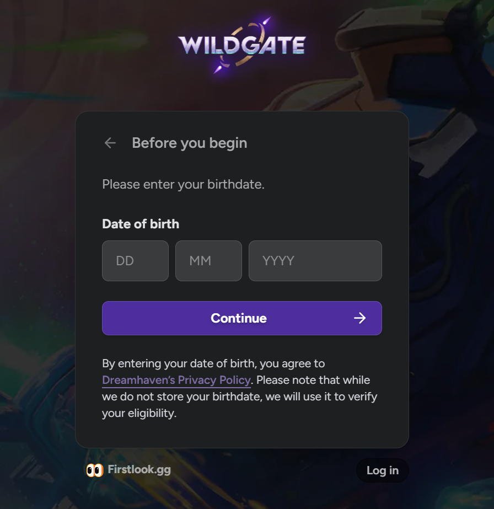Click the back arrow beside Before you begin
This screenshot has width=494, height=509.
pyautogui.click(x=110, y=143)
